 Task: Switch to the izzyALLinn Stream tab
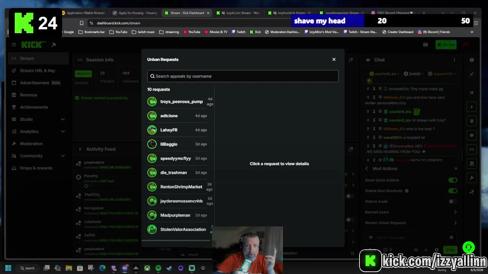coord(239,13)
